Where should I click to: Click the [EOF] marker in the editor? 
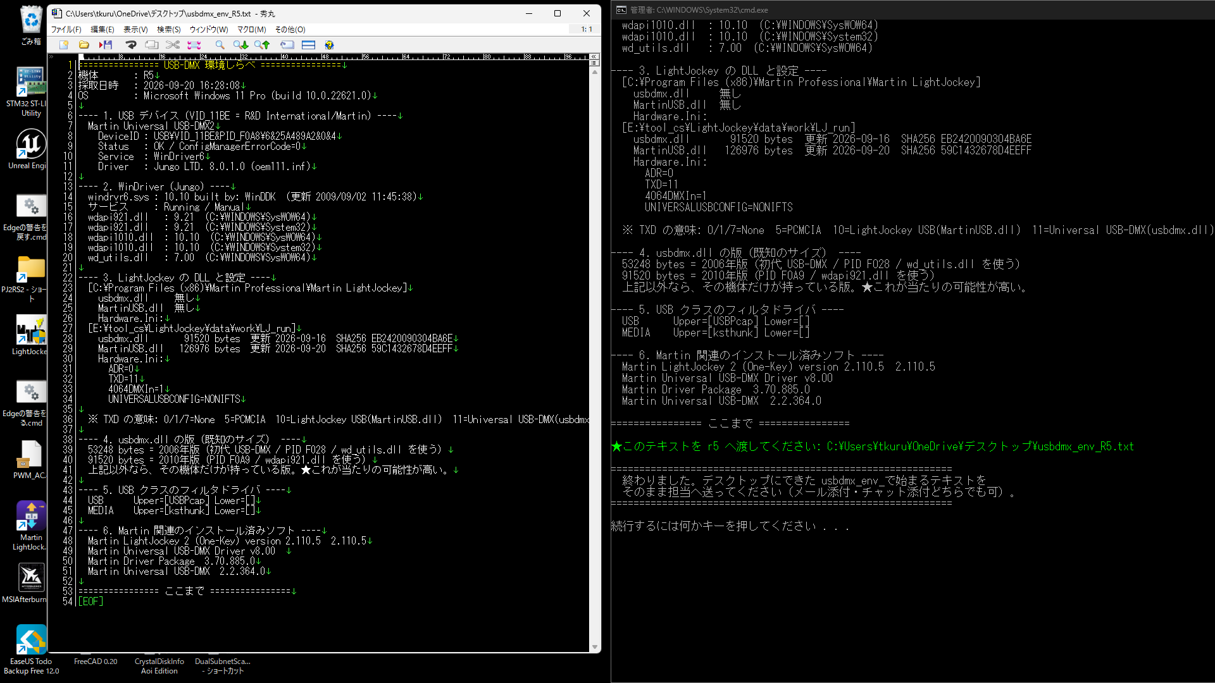click(90, 601)
